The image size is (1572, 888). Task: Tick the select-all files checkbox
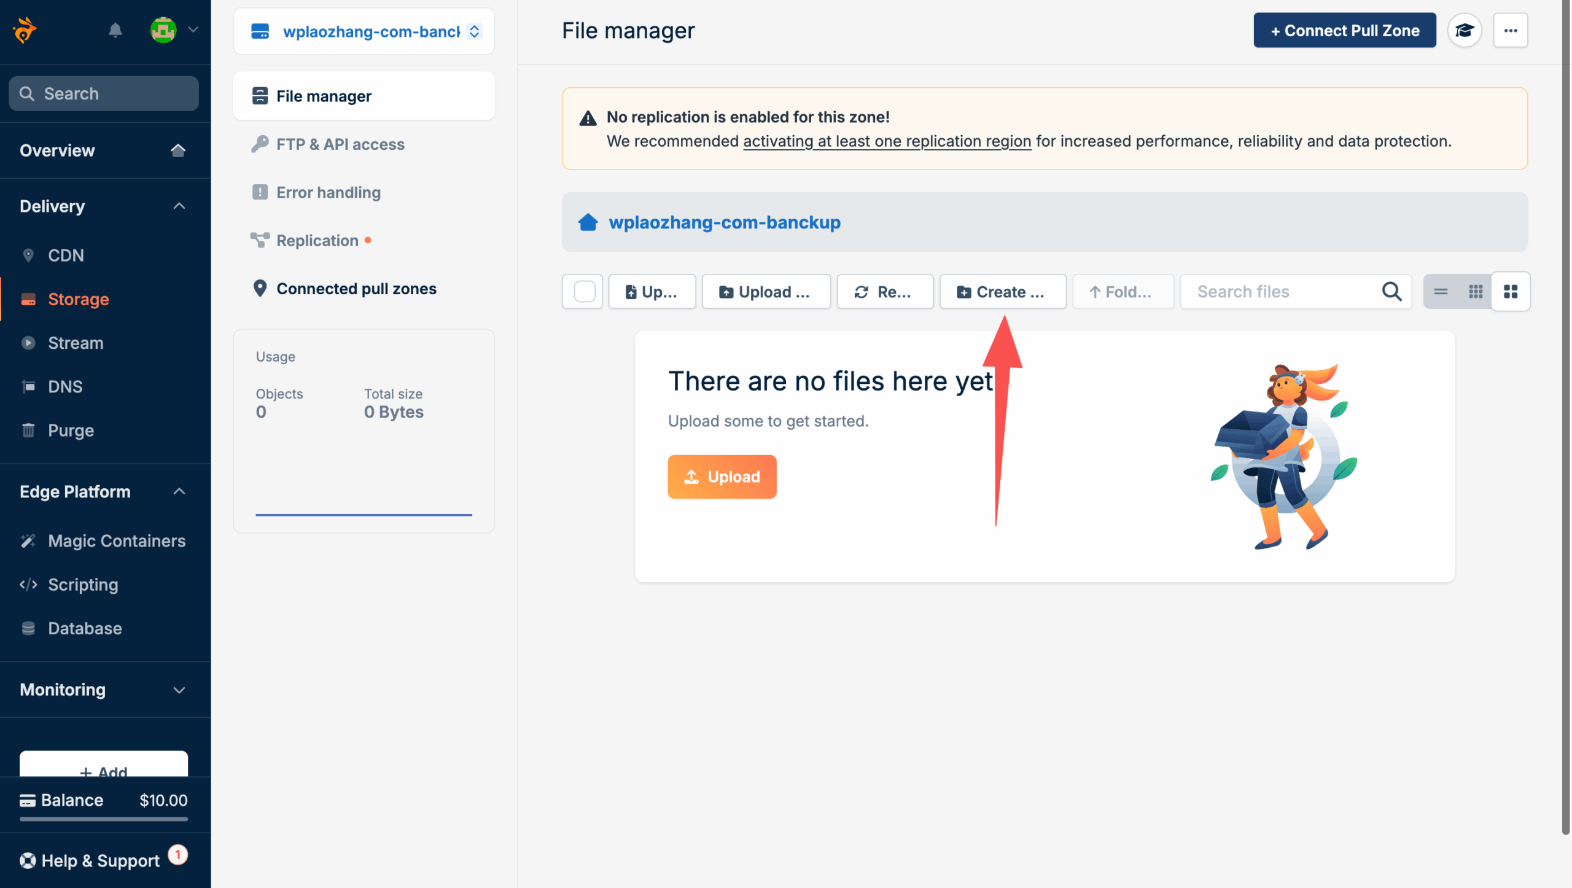[584, 292]
